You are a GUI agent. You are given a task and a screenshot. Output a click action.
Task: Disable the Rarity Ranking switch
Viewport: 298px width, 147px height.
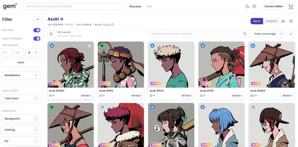pyautogui.click(x=37, y=39)
